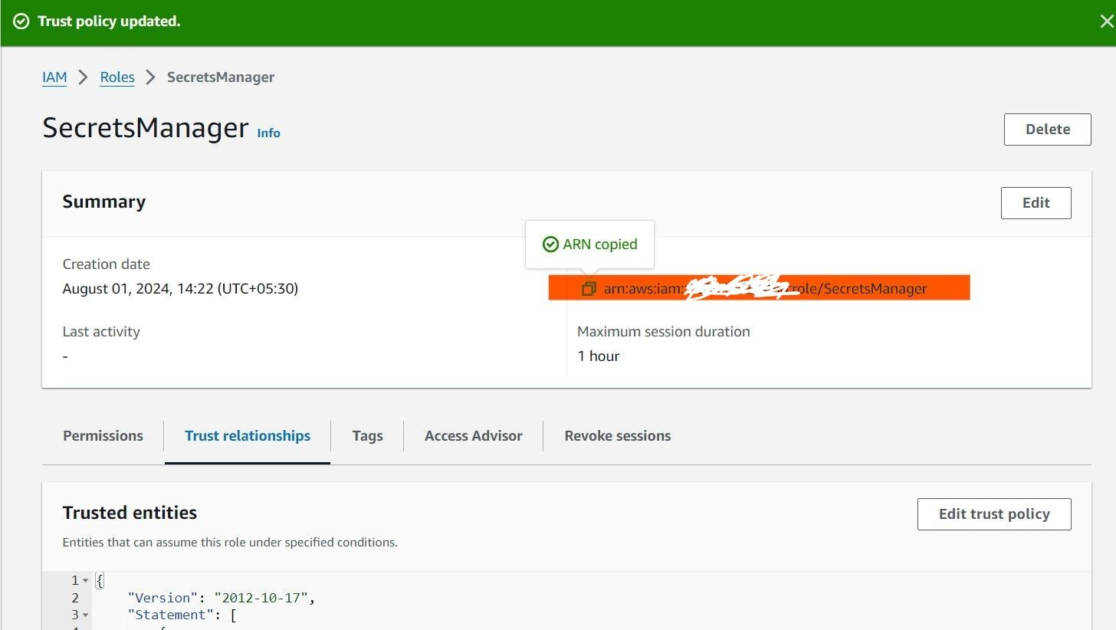Viewport: 1116px width, 630px height.
Task: Click the Maximum session duration label
Action: (x=664, y=332)
